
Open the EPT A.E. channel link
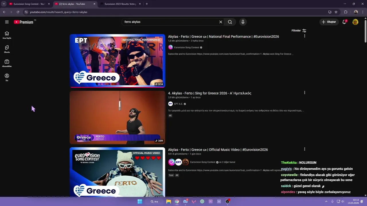click(178, 104)
